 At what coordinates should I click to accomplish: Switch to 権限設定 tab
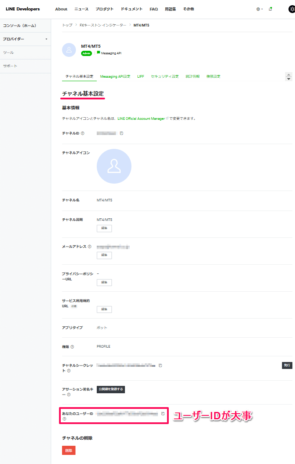tap(213, 76)
